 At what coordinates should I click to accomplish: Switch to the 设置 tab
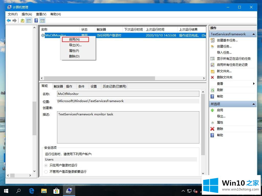pyautogui.click(x=94, y=86)
